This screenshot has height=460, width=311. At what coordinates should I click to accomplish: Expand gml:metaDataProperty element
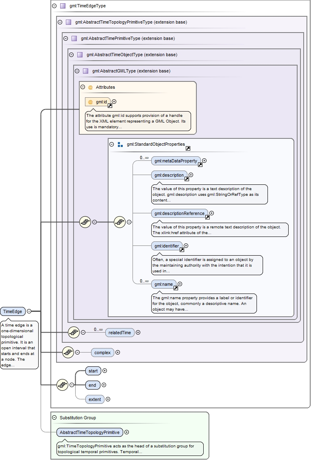pyautogui.click(x=204, y=161)
